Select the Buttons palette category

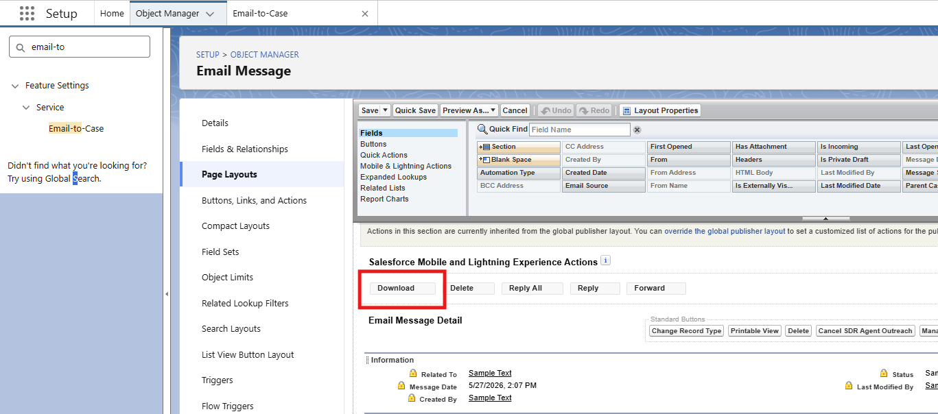[x=373, y=144]
